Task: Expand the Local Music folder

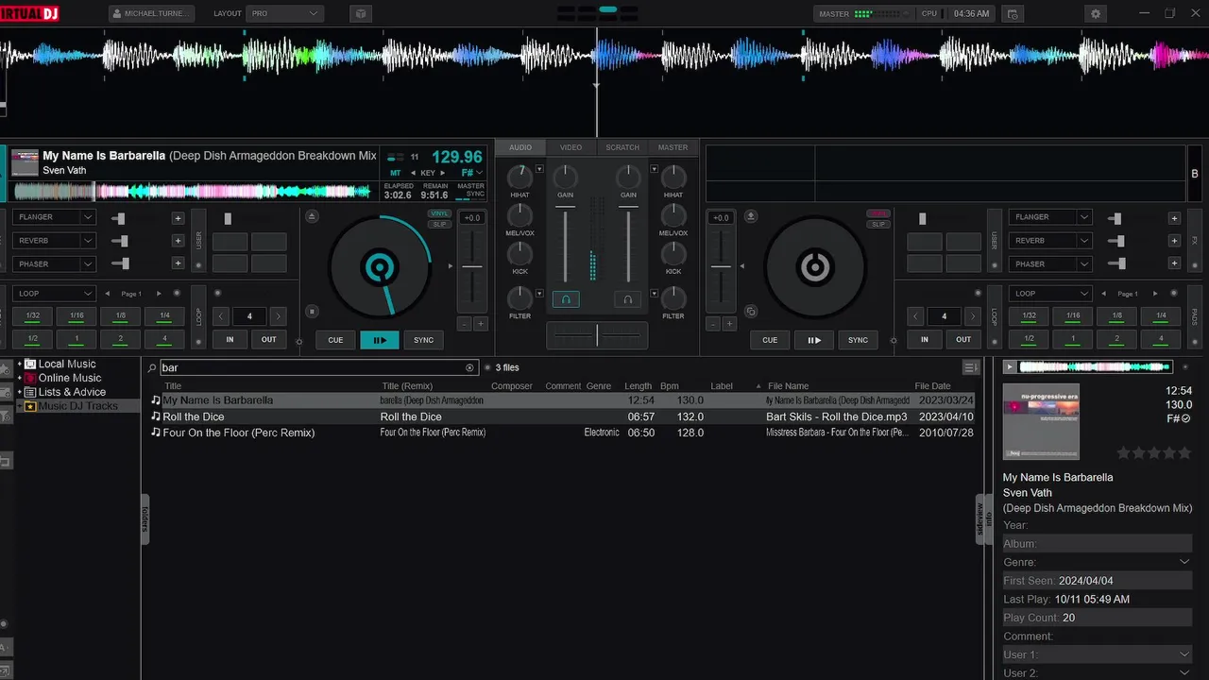Action: pyautogui.click(x=19, y=364)
